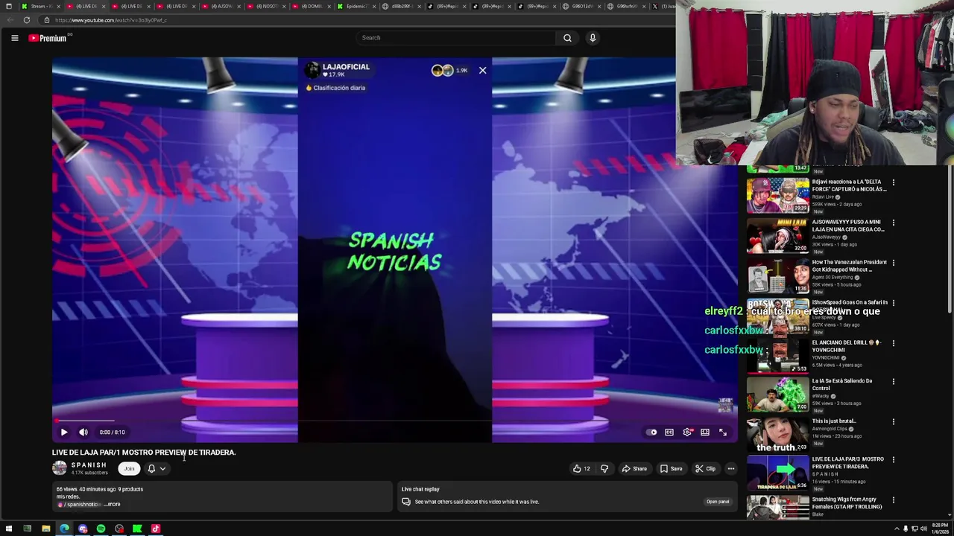Open options menu for AJSOWAVEYYY Mini Laja video
This screenshot has height=536, width=954.
point(893,223)
